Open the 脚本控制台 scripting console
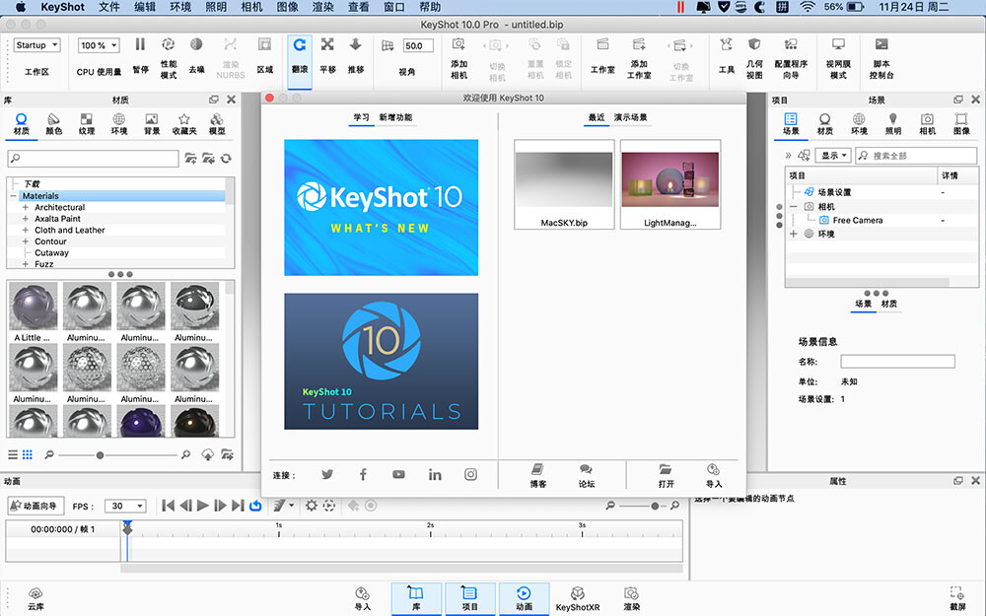Screen dimensions: 986x616 (881, 58)
